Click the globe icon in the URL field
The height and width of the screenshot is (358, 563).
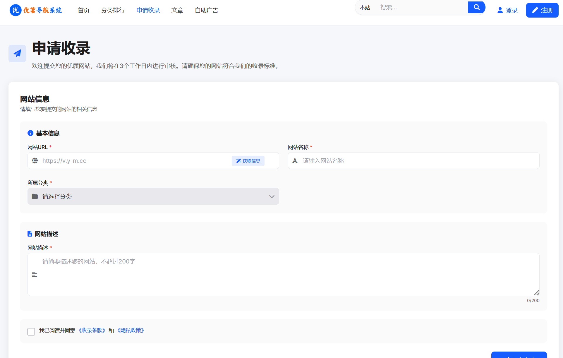pyautogui.click(x=35, y=161)
